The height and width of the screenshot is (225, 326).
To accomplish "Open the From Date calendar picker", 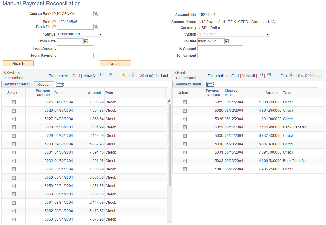I will 86,41.
